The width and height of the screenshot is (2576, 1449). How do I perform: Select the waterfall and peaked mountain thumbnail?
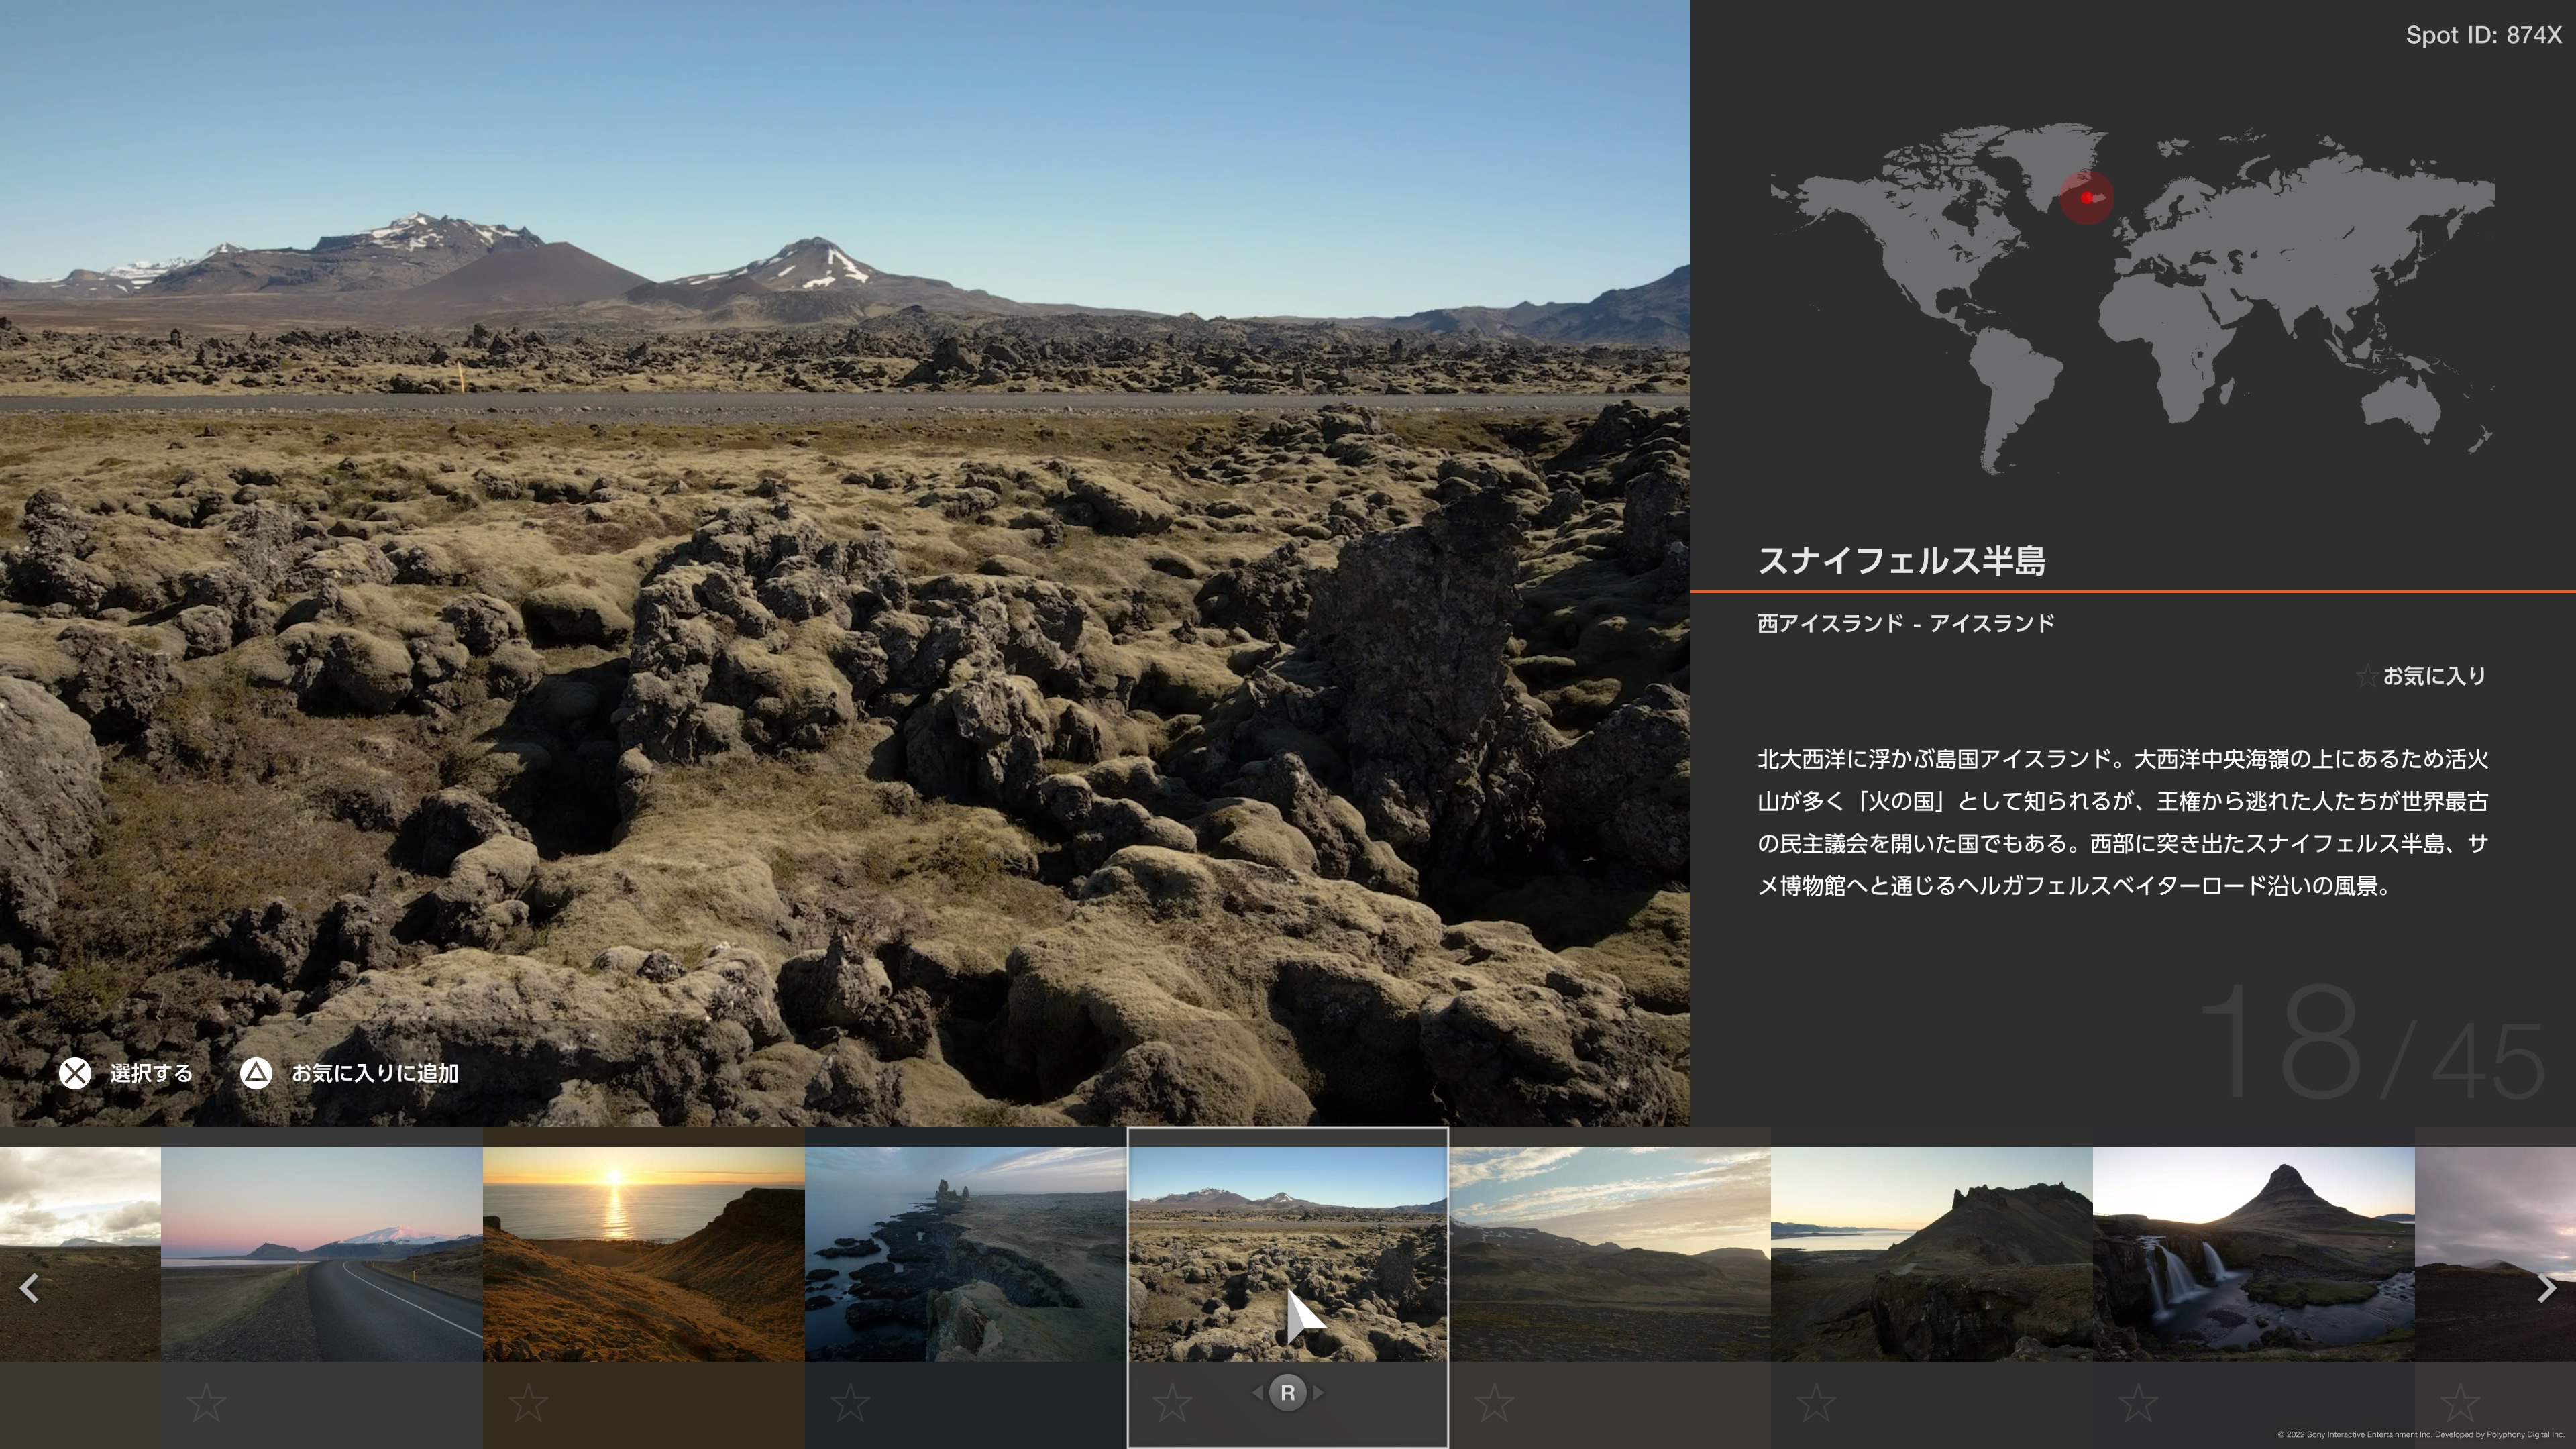click(x=2253, y=1254)
